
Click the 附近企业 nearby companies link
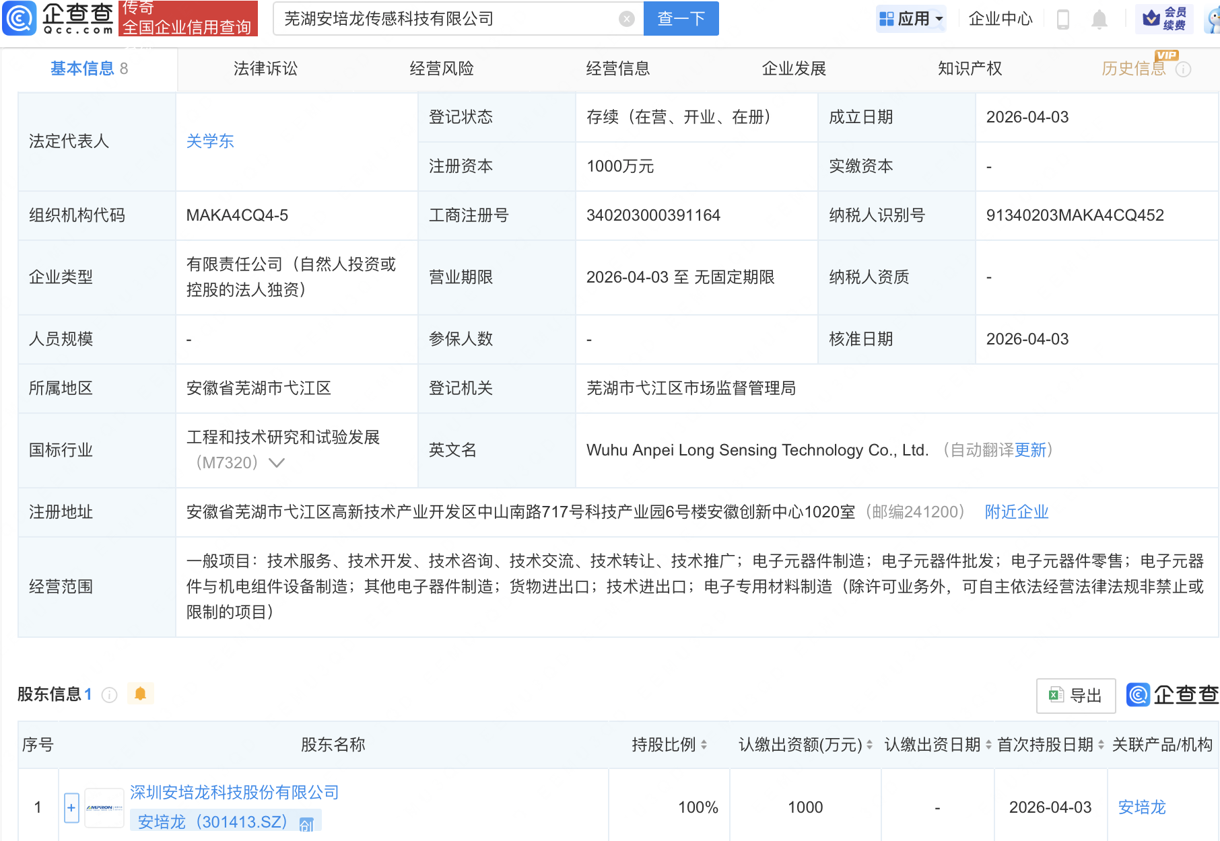point(1016,512)
